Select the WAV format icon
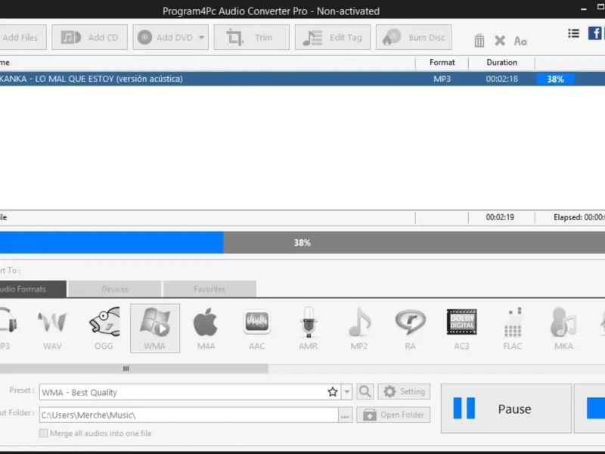Viewport: 605px width, 454px height. tap(52, 328)
